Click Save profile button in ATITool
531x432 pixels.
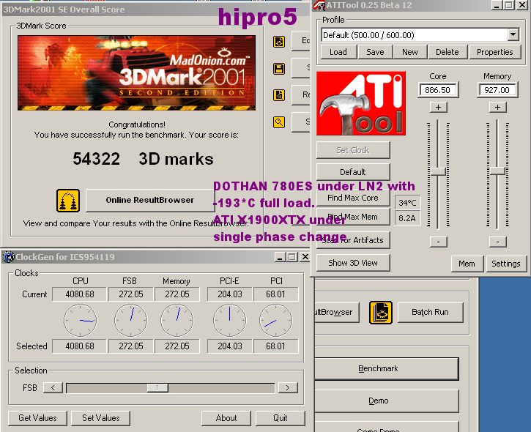click(x=375, y=52)
